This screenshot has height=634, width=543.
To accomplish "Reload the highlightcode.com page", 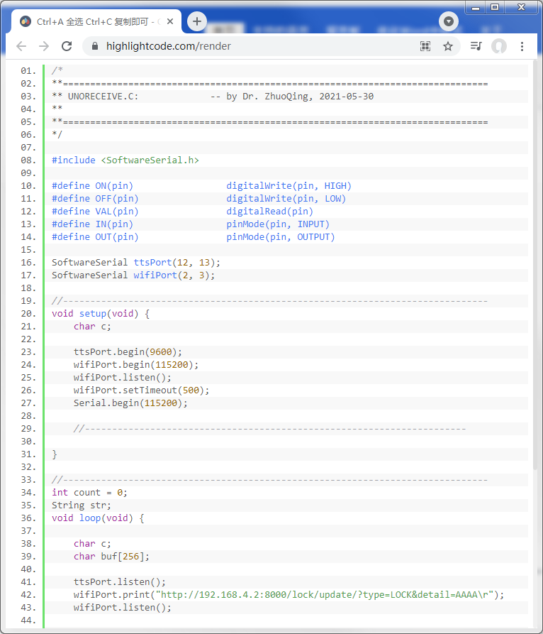I will tap(67, 46).
